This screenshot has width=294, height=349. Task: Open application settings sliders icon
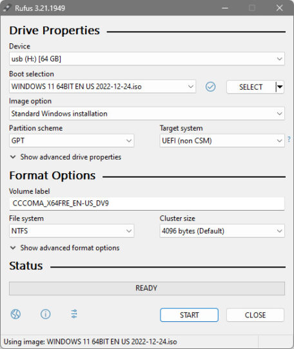coord(74,314)
